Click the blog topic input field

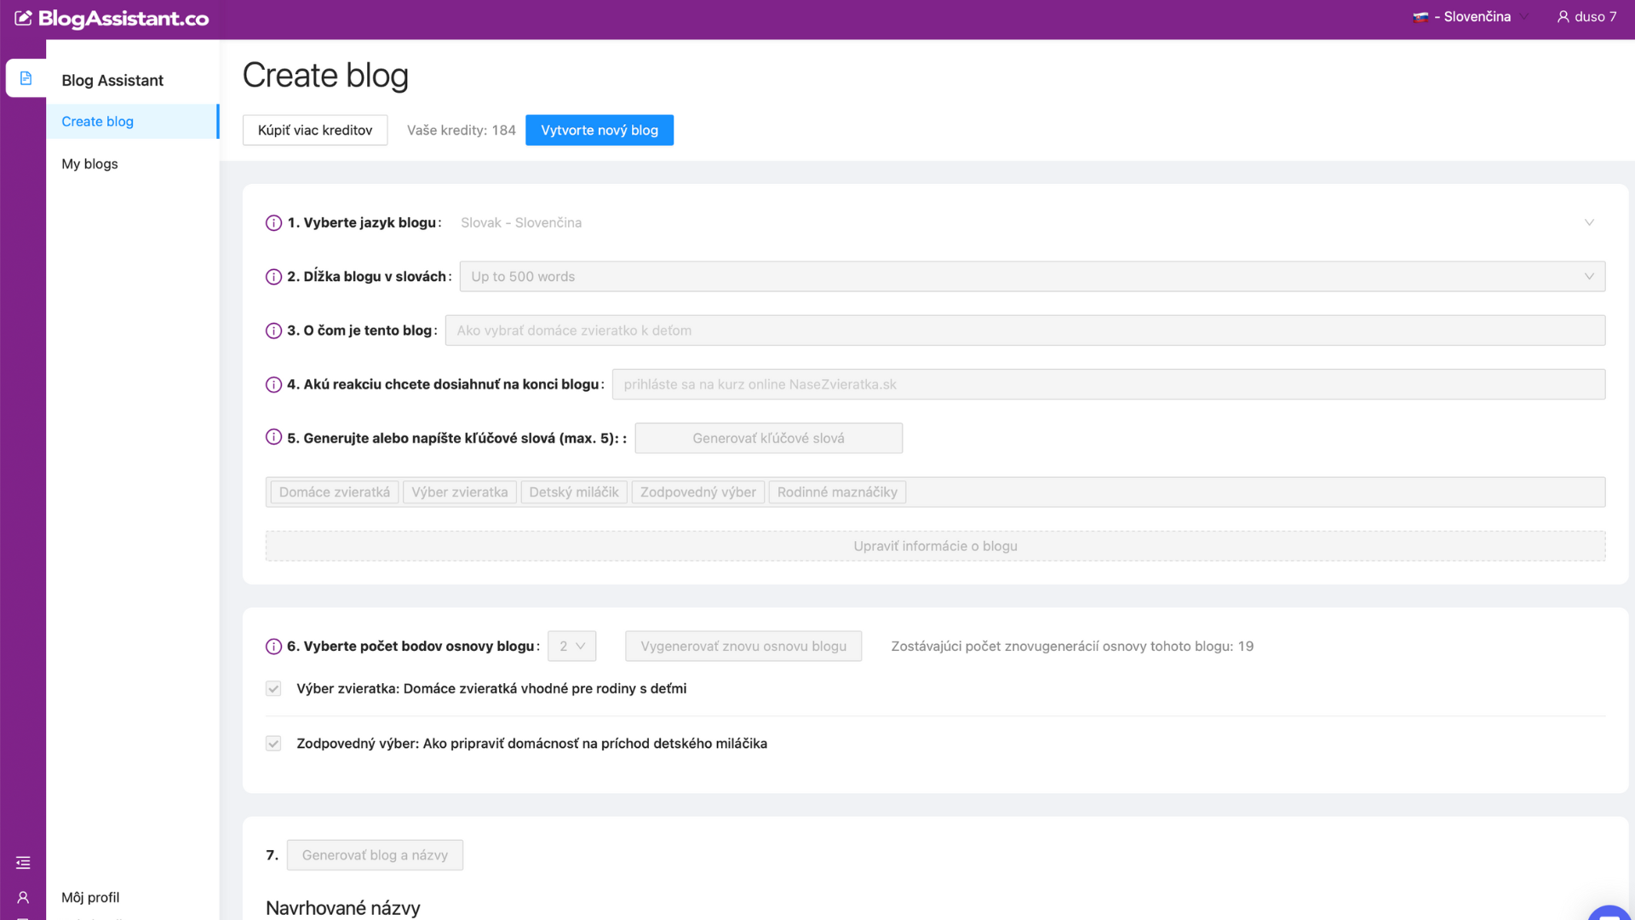(1022, 330)
